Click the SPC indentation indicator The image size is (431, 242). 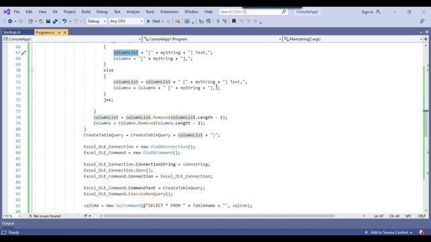pyautogui.click(x=409, y=216)
